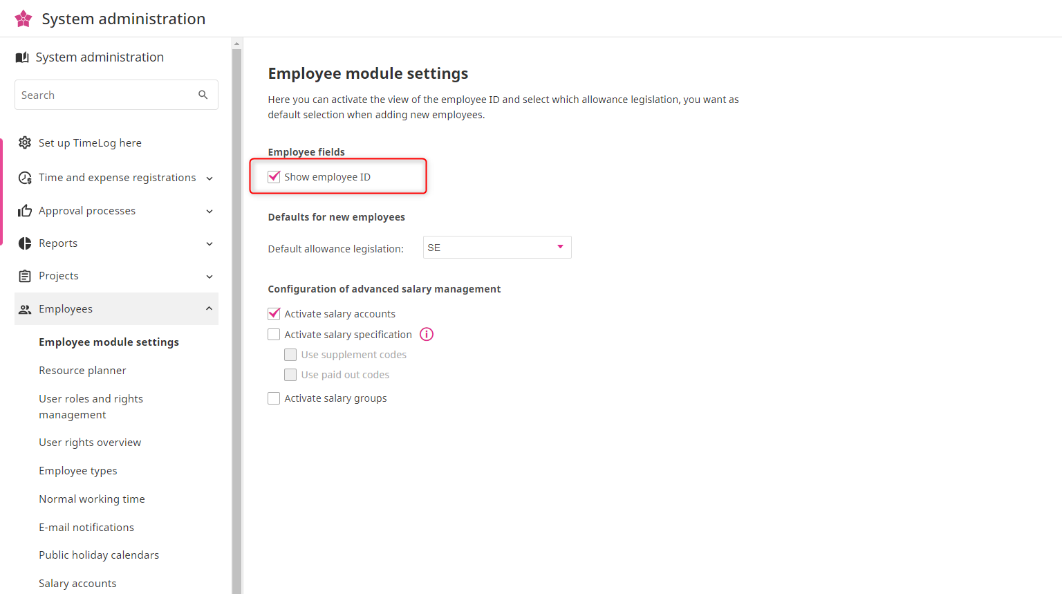Click the Projects clipboard icon
Screen dimensions: 1062x594
point(25,276)
